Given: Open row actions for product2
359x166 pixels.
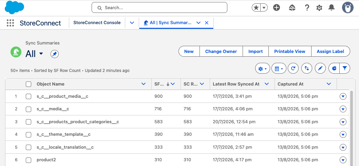Looking at the screenshot, I should tap(343, 160).
